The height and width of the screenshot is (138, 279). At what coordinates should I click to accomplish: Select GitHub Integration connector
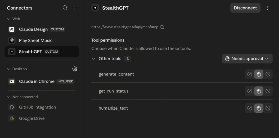pyautogui.click(x=42, y=107)
